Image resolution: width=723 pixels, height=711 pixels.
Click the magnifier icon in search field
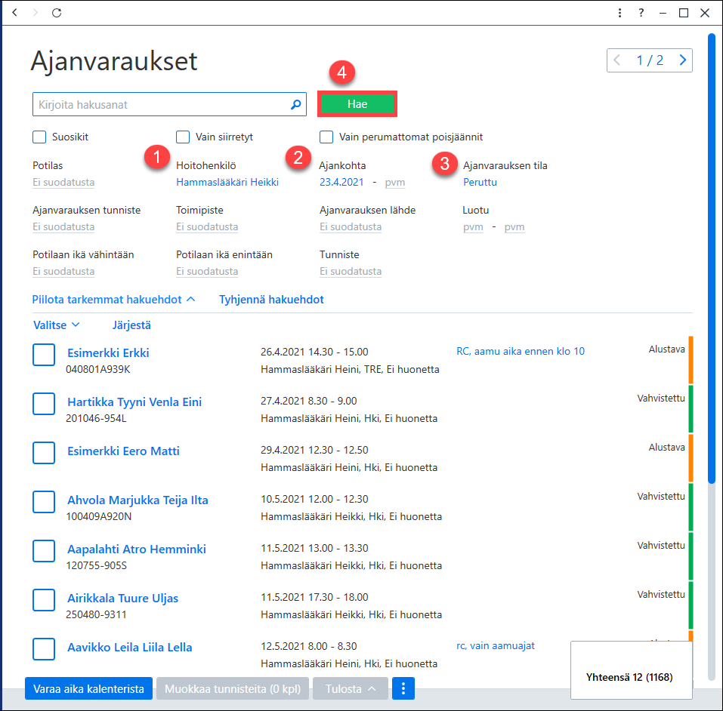pos(296,105)
